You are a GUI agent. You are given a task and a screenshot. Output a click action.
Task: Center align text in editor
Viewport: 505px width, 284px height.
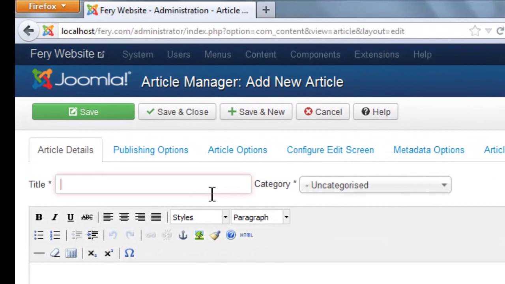pyautogui.click(x=124, y=217)
